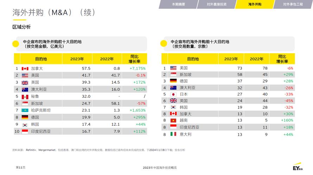Click the Vietnam flag next to 越南
The height and width of the screenshot is (175, 313).
(173, 120)
